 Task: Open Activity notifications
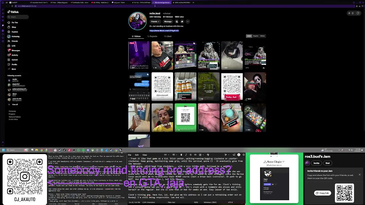click(13, 55)
